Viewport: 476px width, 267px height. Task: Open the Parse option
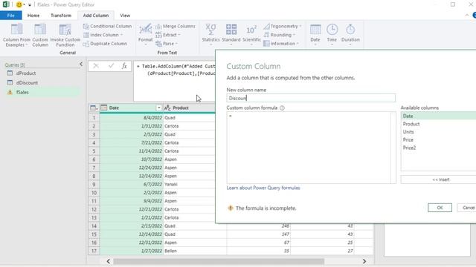(167, 44)
